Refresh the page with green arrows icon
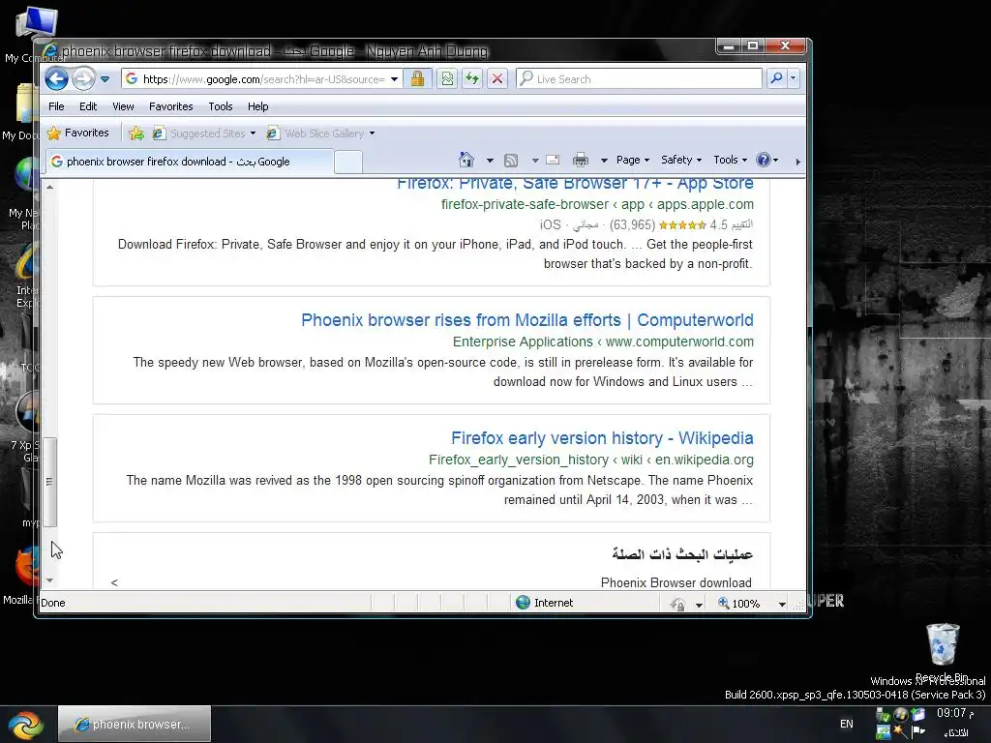 coord(472,79)
